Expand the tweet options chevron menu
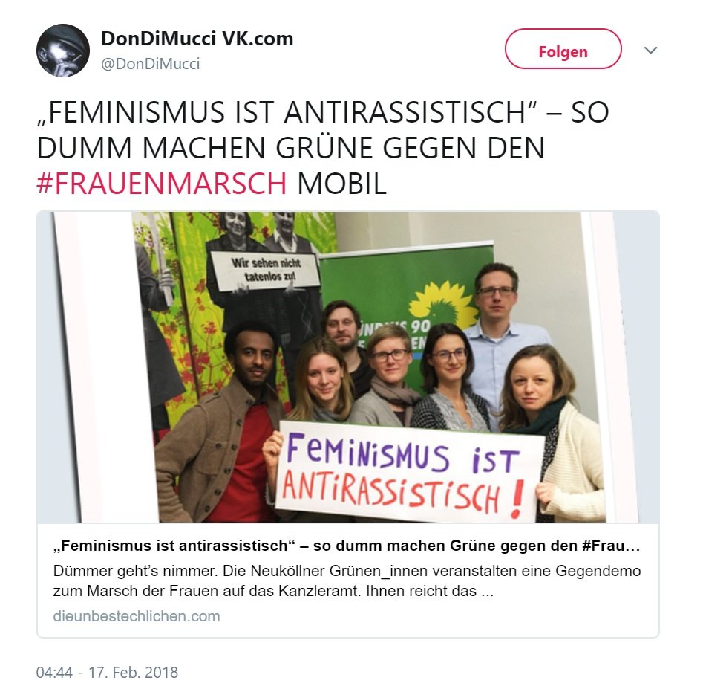The width and height of the screenshot is (703, 695). coord(650,50)
